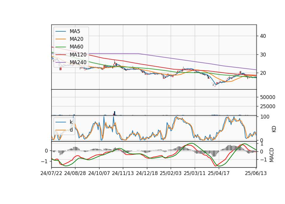The image size is (285, 204).
Task: Click the MA20 legend label
Action: pos(76,39)
